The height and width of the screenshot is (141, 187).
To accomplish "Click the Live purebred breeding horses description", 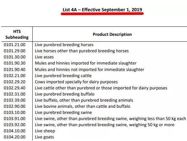I will click(64, 45).
